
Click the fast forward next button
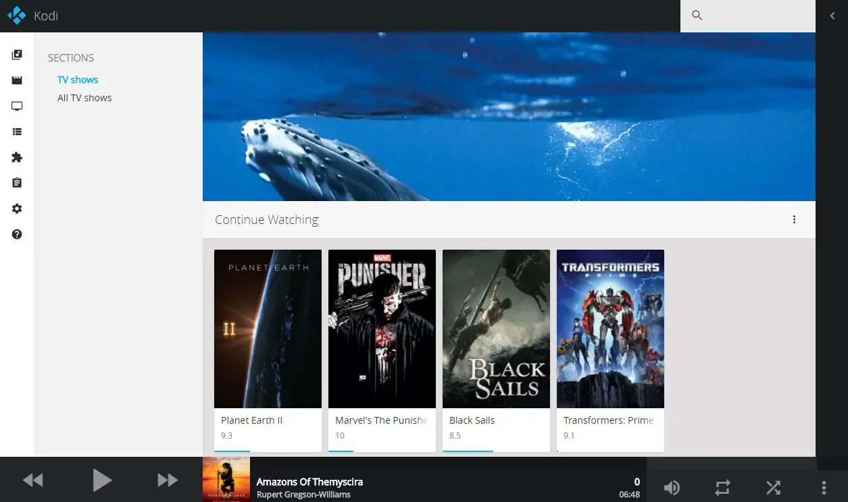168,480
